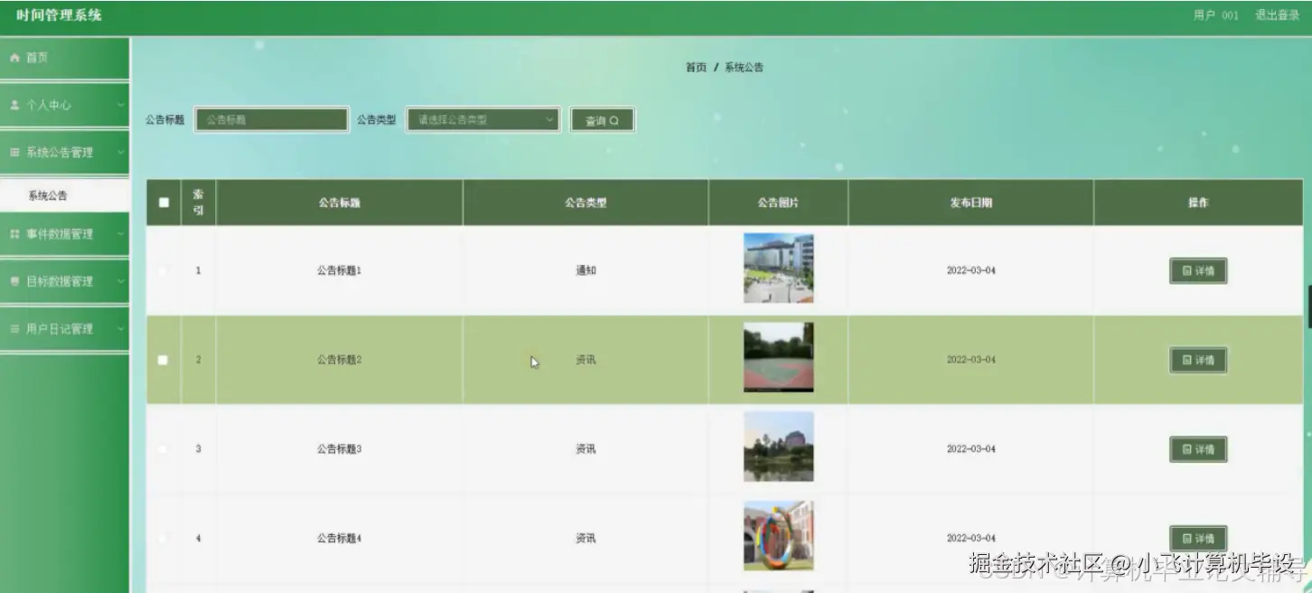Open 详情 for 公告标题4
Viewport: 1312px width, 593px height.
(1198, 538)
